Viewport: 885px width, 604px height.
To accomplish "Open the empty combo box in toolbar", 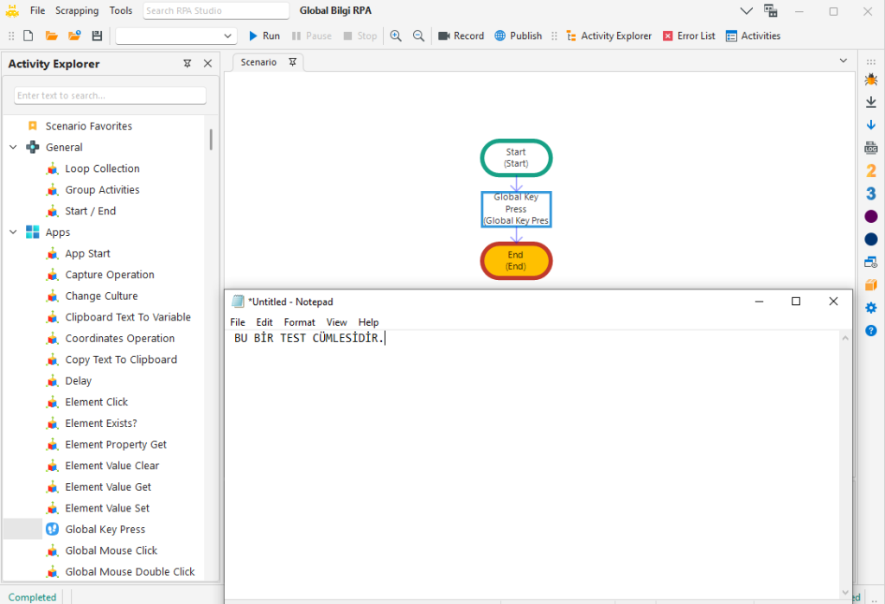I will tap(176, 36).
